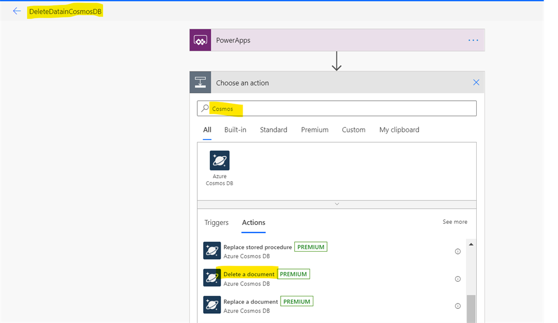
Task: Click the DeleteDatainCosmosDB flow title
Action: click(x=65, y=11)
